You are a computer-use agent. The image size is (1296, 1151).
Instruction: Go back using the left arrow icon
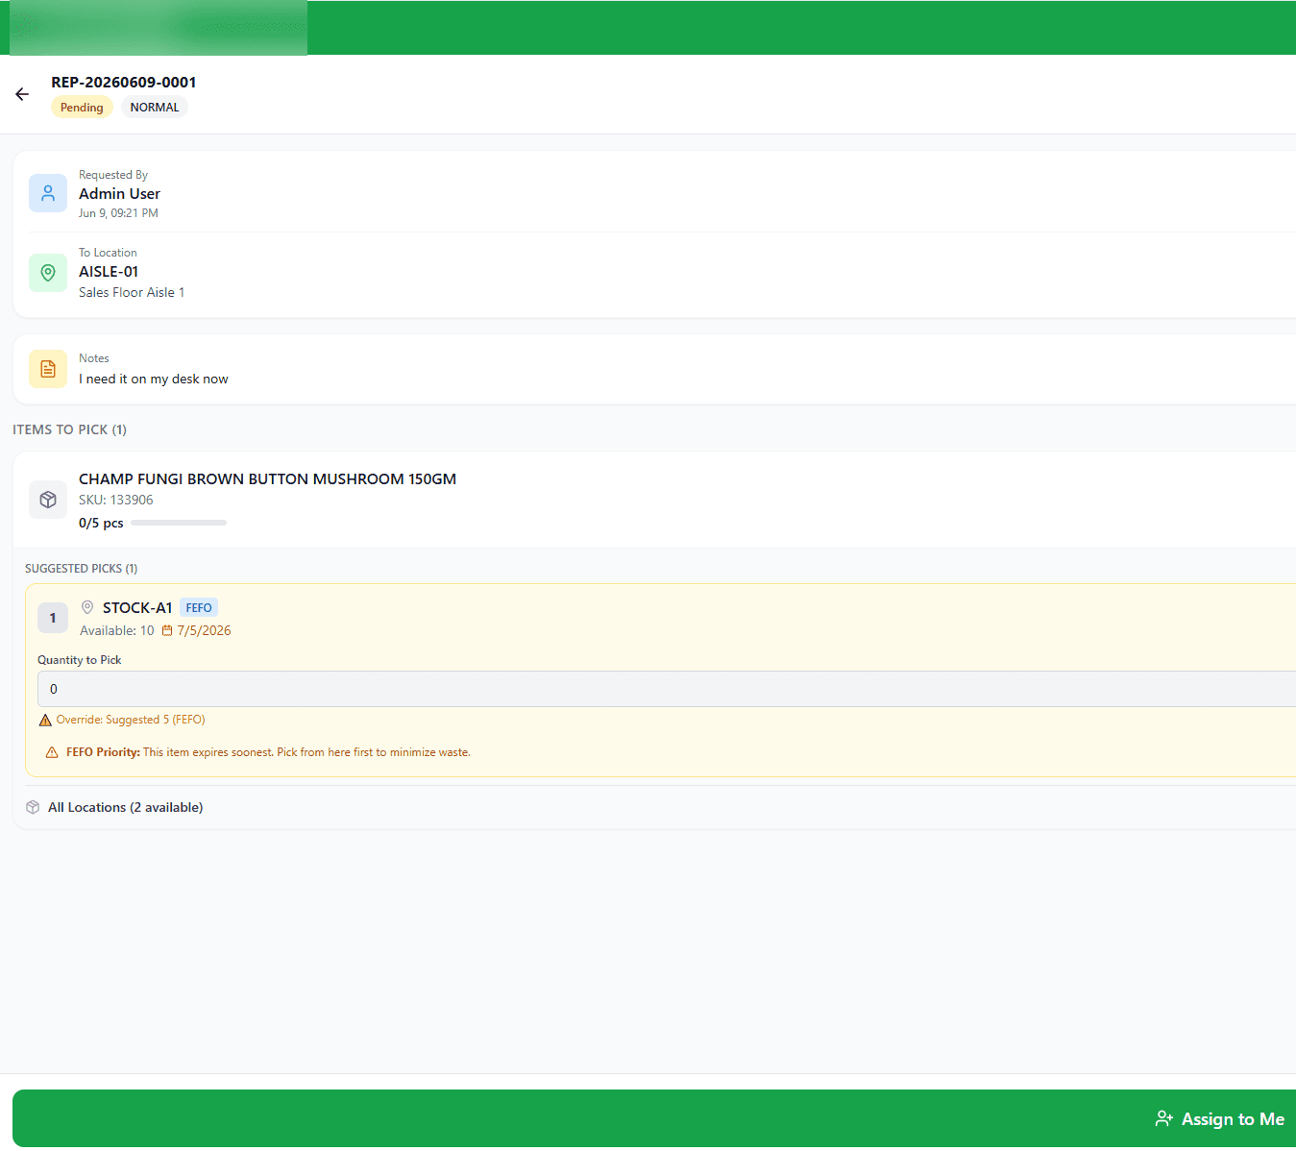pyautogui.click(x=22, y=94)
